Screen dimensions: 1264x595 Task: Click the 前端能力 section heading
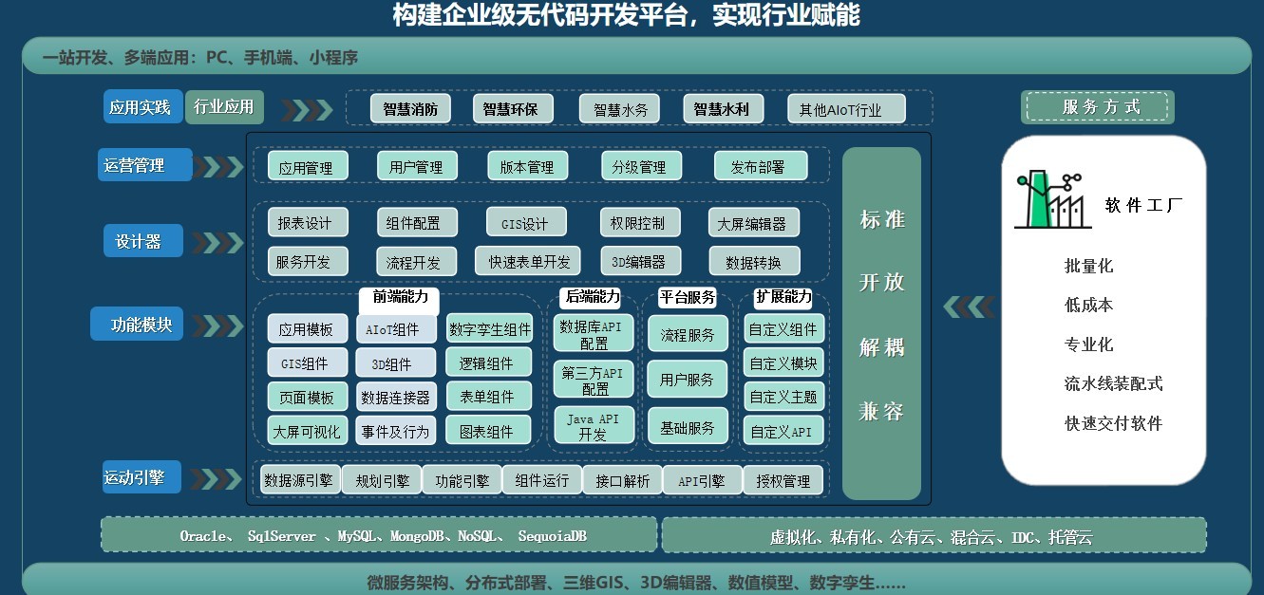(x=399, y=298)
